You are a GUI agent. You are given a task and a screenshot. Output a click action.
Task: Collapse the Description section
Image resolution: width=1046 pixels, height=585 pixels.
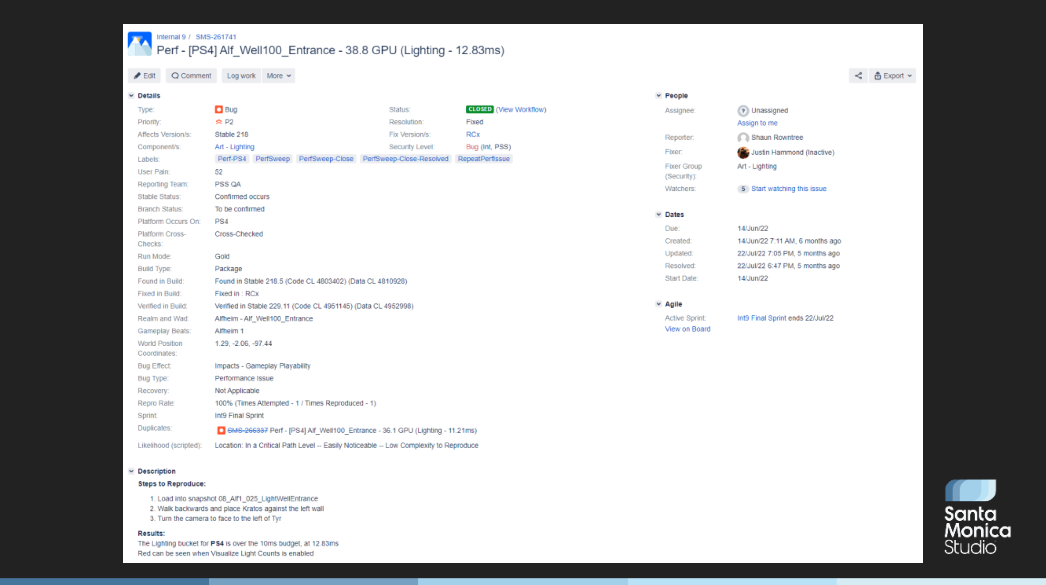click(131, 471)
